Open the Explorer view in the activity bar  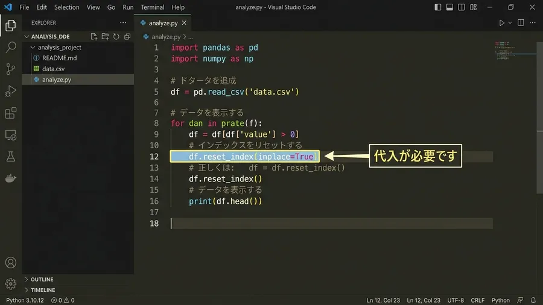coord(11,25)
